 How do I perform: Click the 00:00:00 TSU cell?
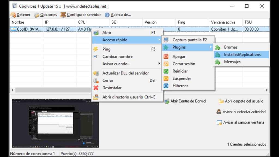click(256, 29)
